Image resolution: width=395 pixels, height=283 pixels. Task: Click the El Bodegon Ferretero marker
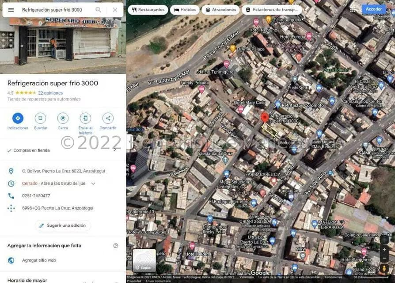click(254, 203)
